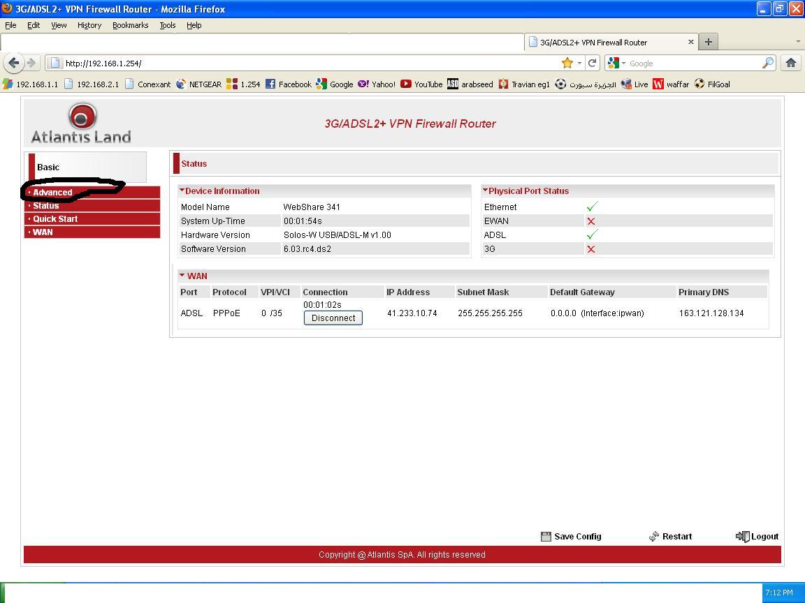805x603 pixels.
Task: Select the model name WebShare 341
Action: 312,207
